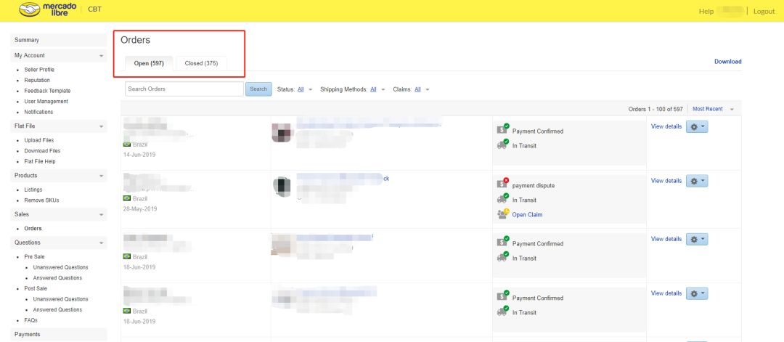Viewport: 784px width, 342px height.
Task: Collapse the Sales sidebar section
Action: 102,214
